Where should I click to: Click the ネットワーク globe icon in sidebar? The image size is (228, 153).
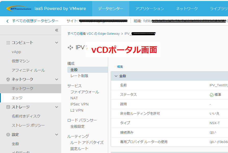[x=8, y=79]
